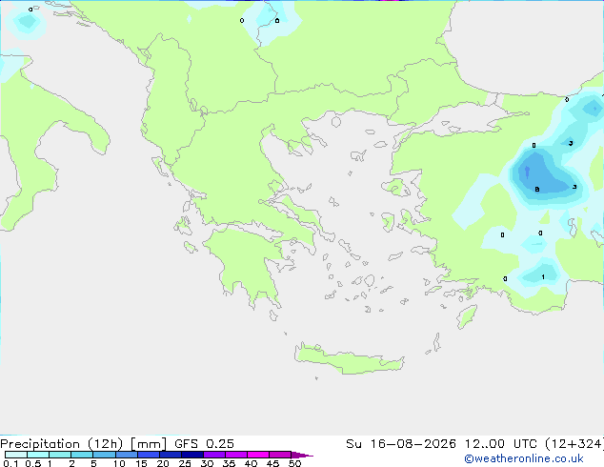
Task: Click the 'Precipitation (12h)' title text
Action: coord(62,444)
